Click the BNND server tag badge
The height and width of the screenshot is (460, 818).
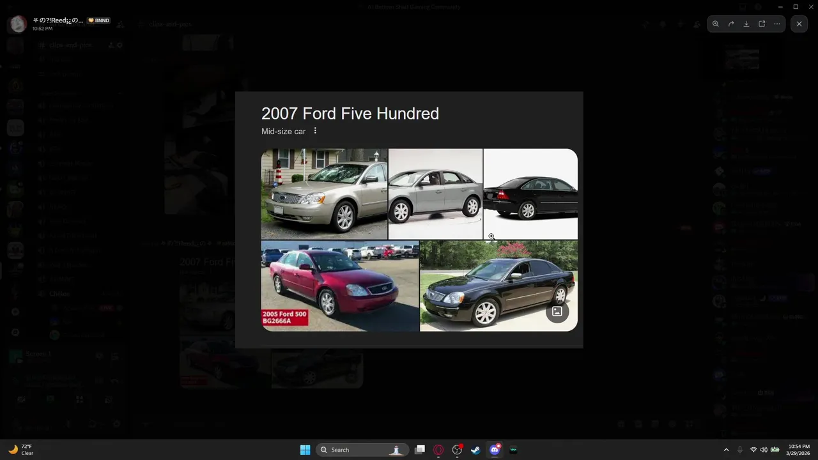pos(98,20)
